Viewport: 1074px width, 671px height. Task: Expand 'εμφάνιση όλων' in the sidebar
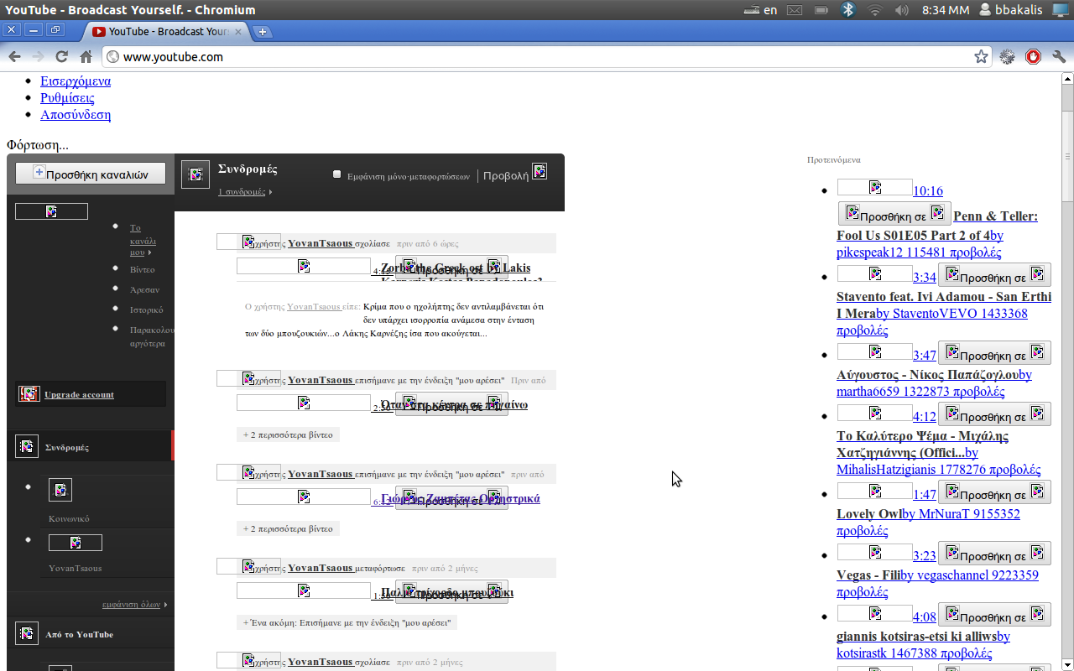[134, 604]
